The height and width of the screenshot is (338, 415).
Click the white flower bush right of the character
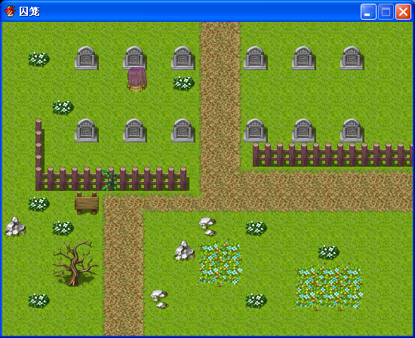pyautogui.click(x=183, y=83)
